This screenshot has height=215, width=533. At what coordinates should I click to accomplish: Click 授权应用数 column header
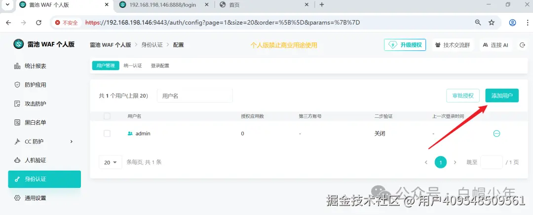point(253,116)
